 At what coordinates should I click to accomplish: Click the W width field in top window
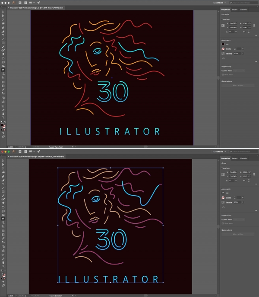247,23
